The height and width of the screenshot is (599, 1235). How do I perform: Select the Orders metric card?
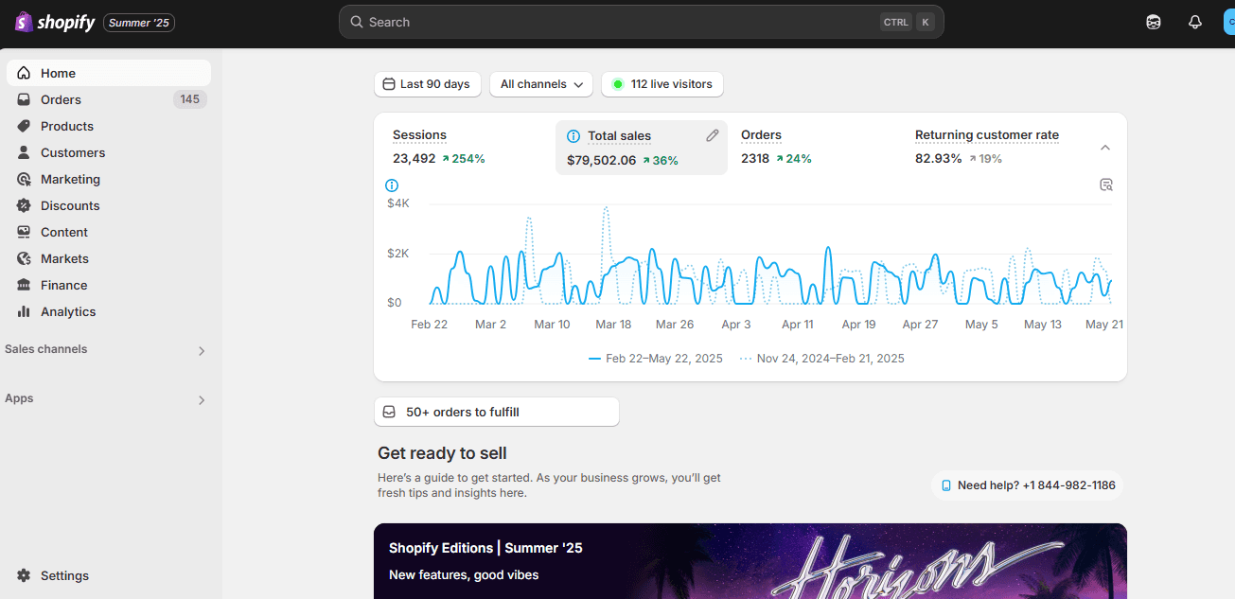816,148
